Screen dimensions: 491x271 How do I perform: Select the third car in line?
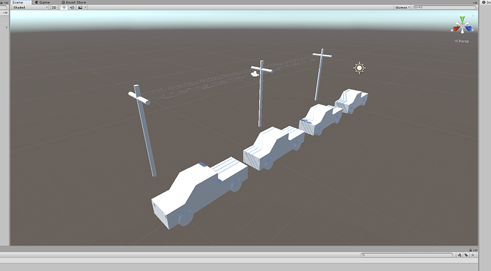320,119
